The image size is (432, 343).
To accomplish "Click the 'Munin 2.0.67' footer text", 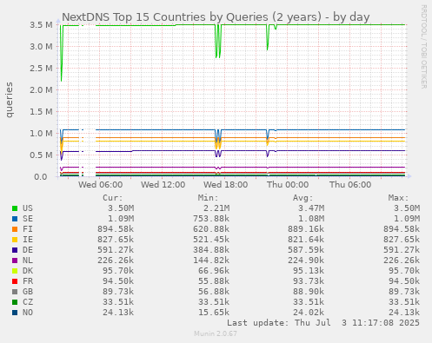I will (x=216, y=333).
